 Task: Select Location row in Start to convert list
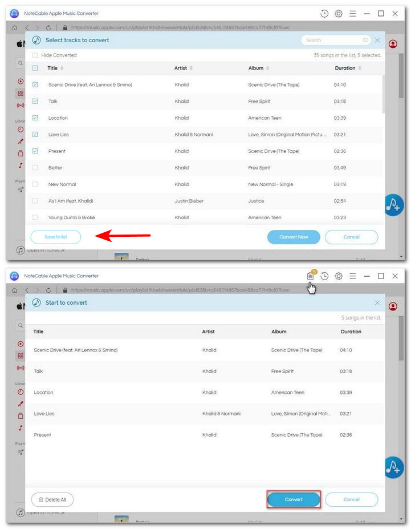tap(205, 393)
